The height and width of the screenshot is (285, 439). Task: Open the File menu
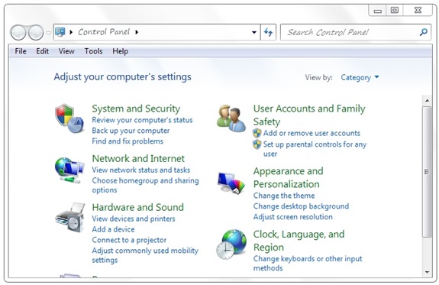click(x=21, y=51)
